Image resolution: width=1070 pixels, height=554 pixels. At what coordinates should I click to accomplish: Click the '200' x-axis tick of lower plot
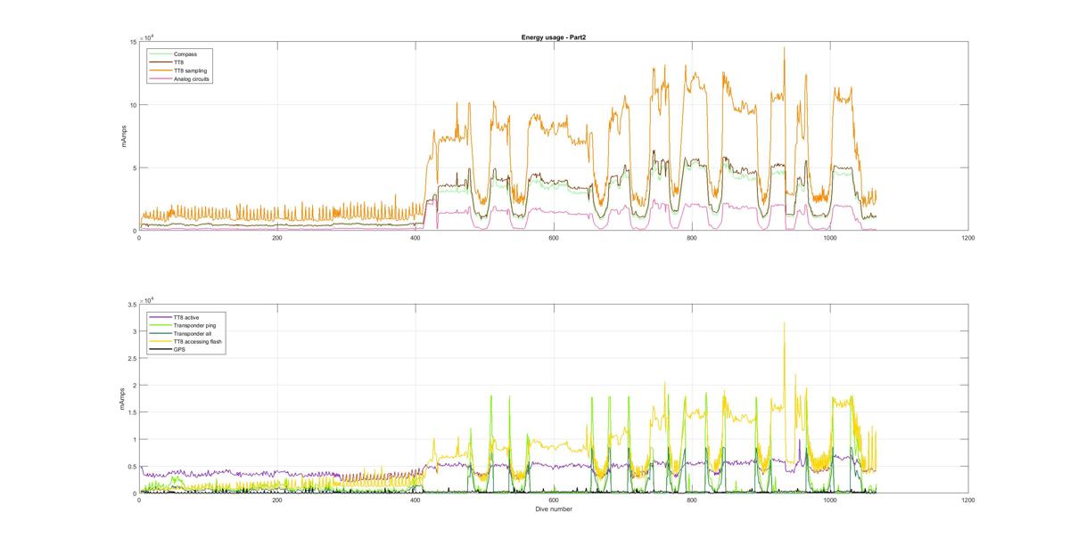coord(277,501)
